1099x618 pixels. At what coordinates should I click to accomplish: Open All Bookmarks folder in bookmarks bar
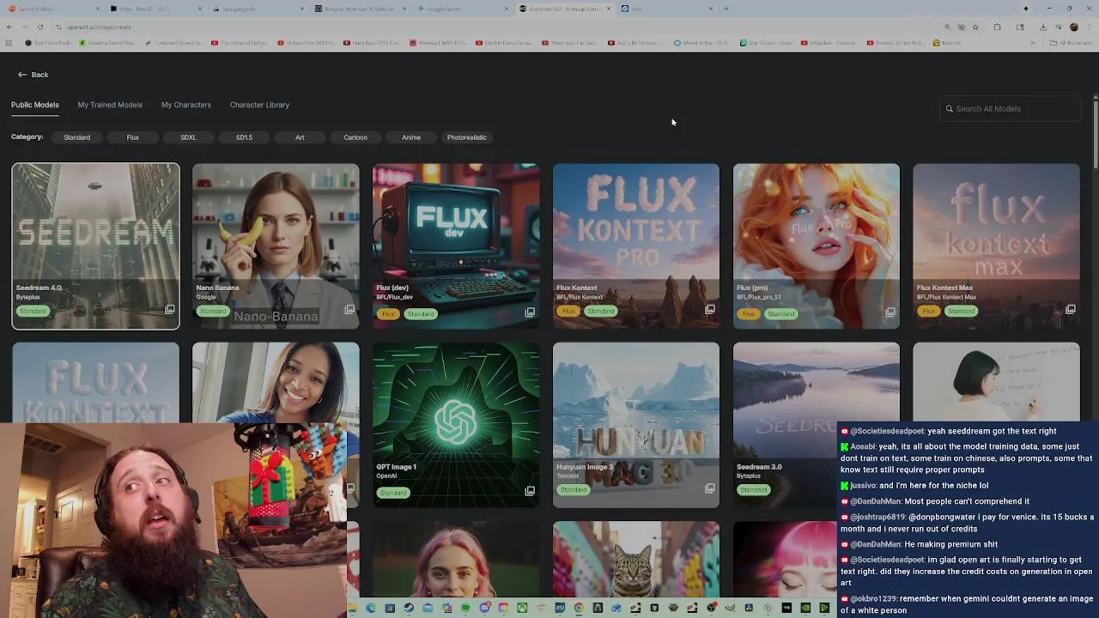click(x=1070, y=43)
